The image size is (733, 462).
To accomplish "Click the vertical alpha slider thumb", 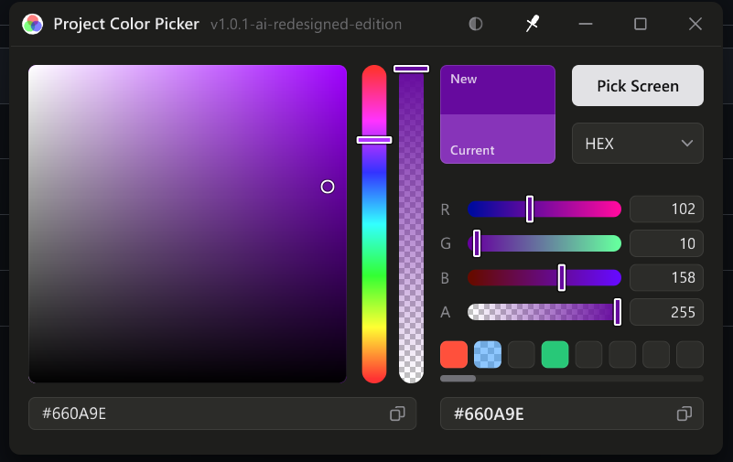I will coord(411,69).
